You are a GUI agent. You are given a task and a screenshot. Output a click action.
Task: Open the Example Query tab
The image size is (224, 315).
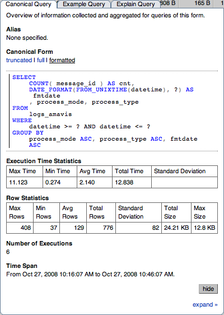(x=83, y=4)
